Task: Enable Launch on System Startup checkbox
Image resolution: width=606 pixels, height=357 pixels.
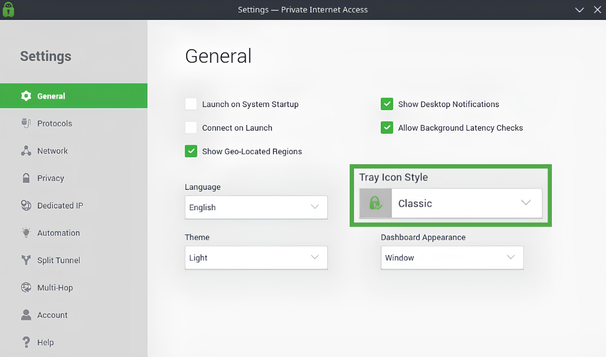Action: point(191,104)
